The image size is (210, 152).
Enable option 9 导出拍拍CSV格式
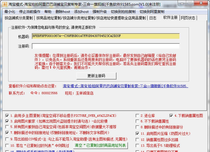[7, 139]
